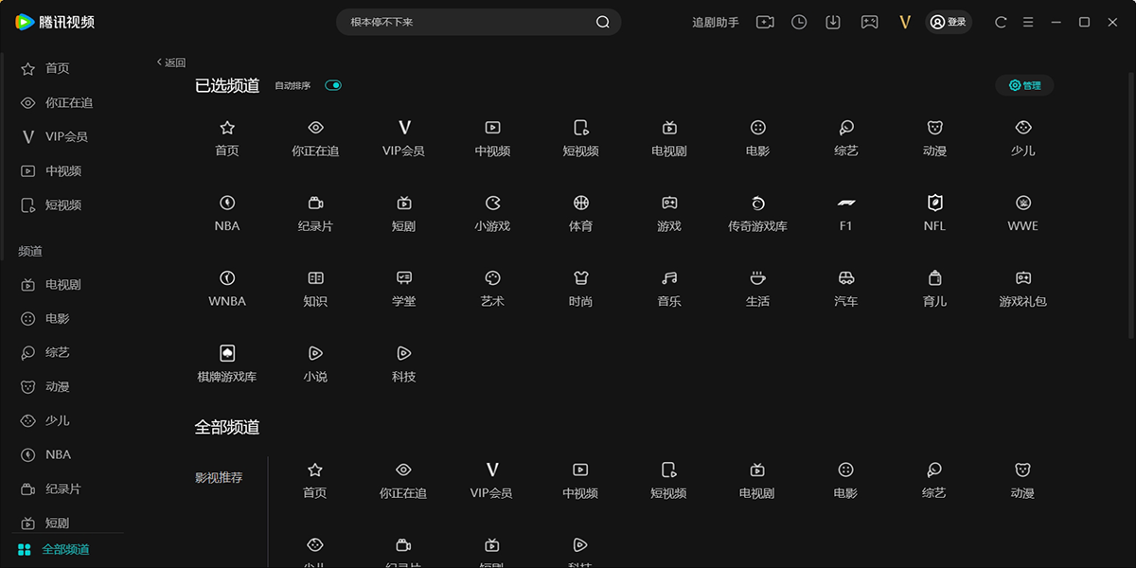Open the 音乐 channel icon
This screenshot has width=1136, height=568.
[x=669, y=278]
